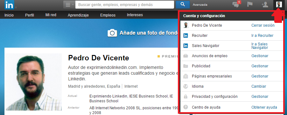Click the large profile photo of Pedro

(34, 82)
